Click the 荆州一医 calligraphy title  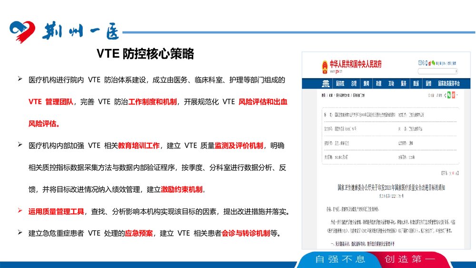(x=80, y=31)
